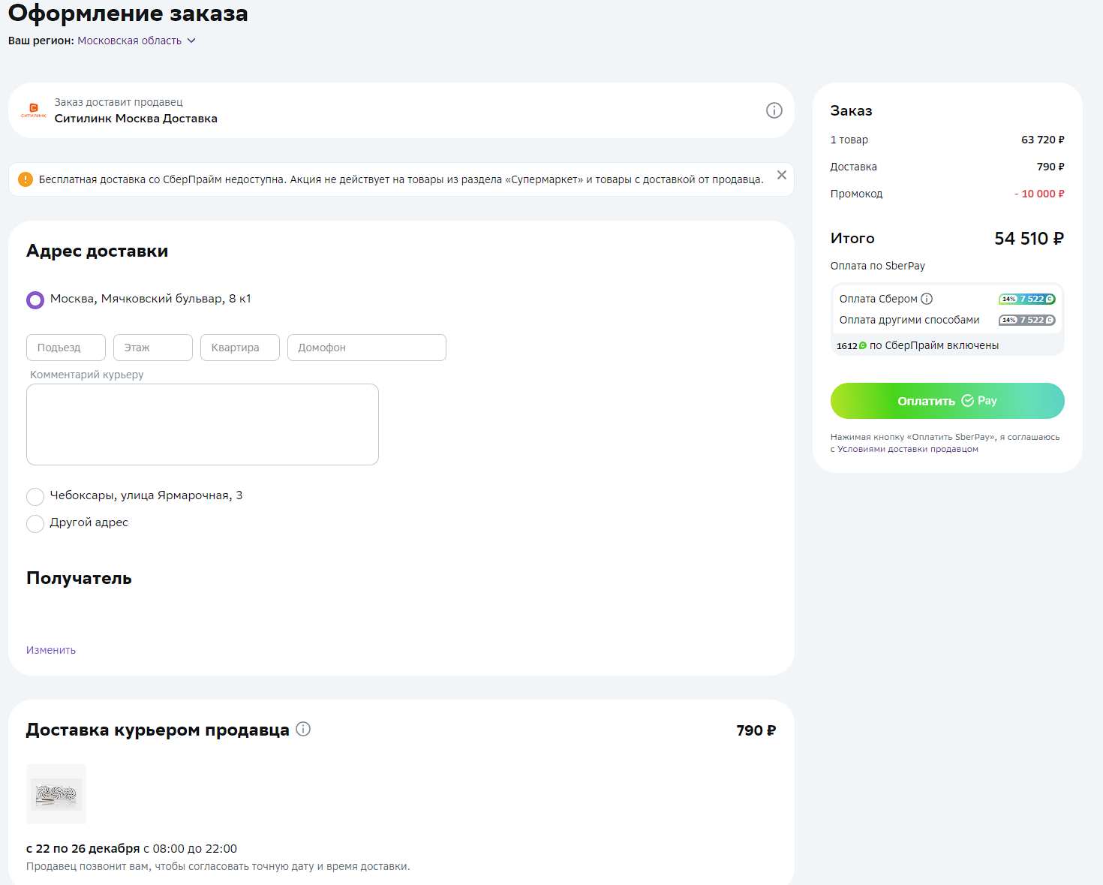Click the product thumbnail image
This screenshot has height=885, width=1103.
click(56, 794)
